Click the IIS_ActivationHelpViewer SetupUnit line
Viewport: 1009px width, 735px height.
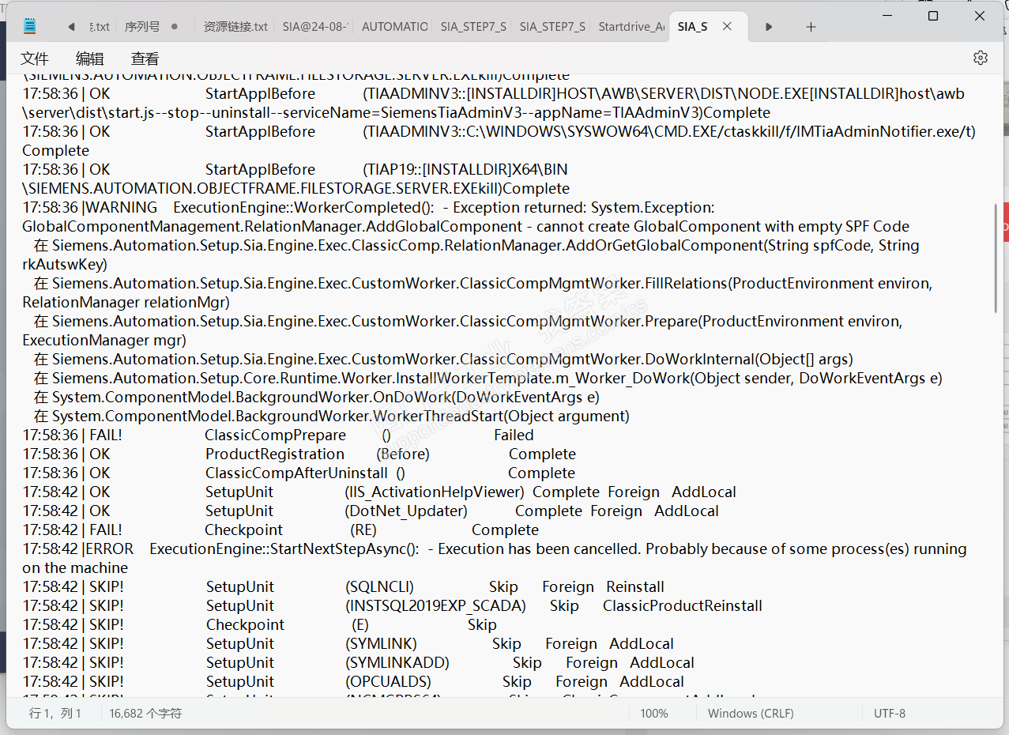(379, 492)
